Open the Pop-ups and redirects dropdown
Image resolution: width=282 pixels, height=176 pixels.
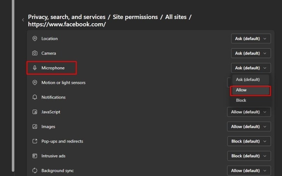click(249, 141)
